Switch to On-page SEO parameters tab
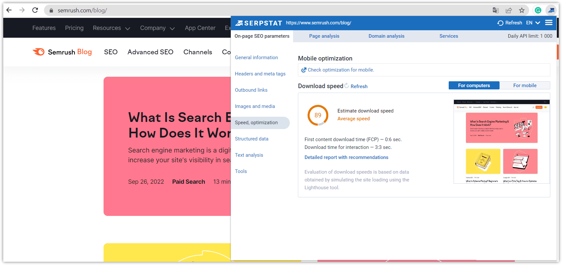The height and width of the screenshot is (265, 562). pos(262,36)
